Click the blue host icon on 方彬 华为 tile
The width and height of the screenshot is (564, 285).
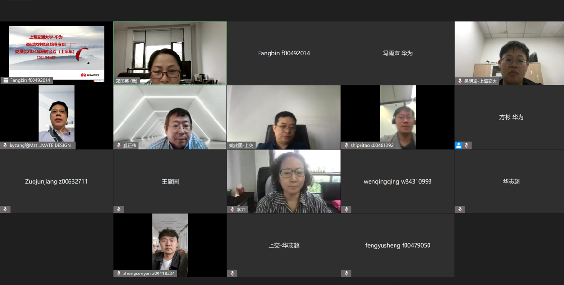(459, 145)
